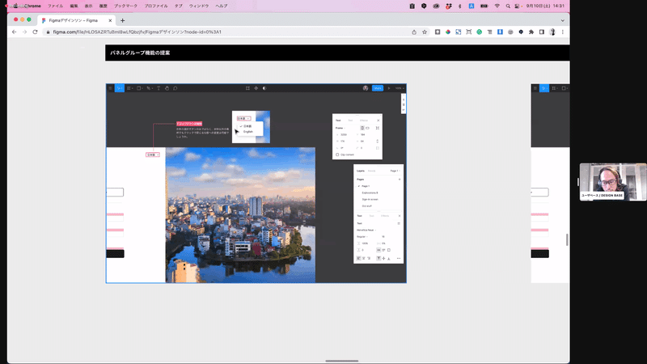
Task: Click the Move tool in the large mockup toolbar
Action: tap(119, 88)
